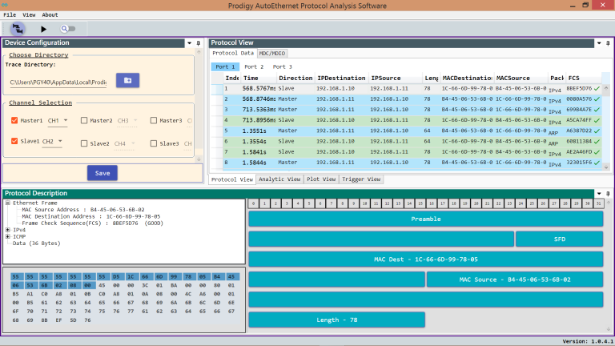Click the Trace Directory path field
The width and height of the screenshot is (615, 346).
tap(58, 82)
